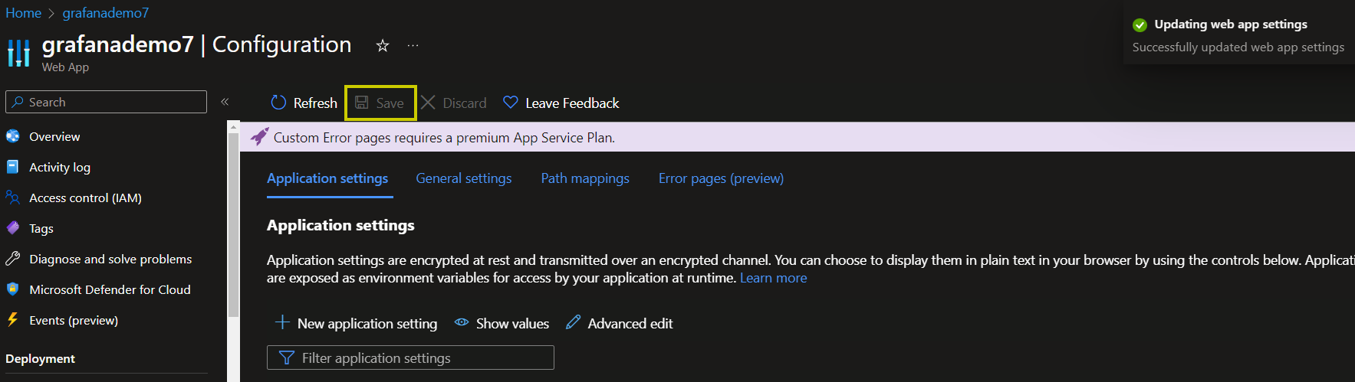Toggle Show values eye icon

click(x=462, y=322)
